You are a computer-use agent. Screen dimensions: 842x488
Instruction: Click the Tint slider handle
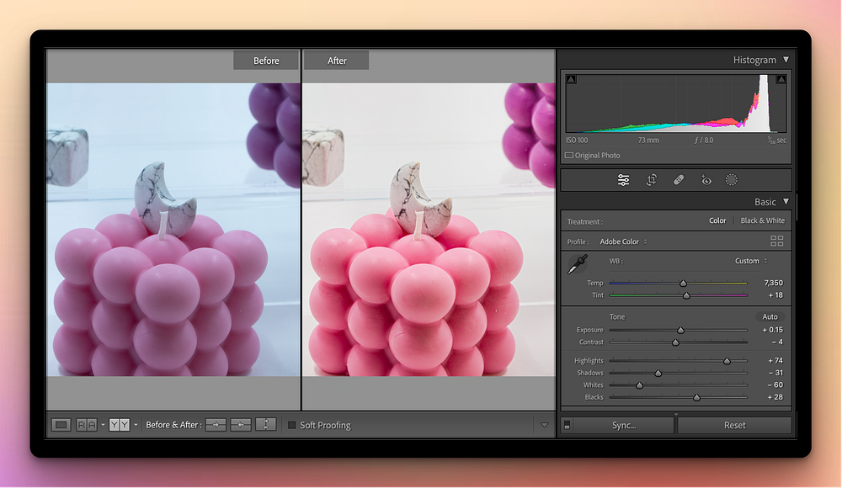(x=686, y=295)
